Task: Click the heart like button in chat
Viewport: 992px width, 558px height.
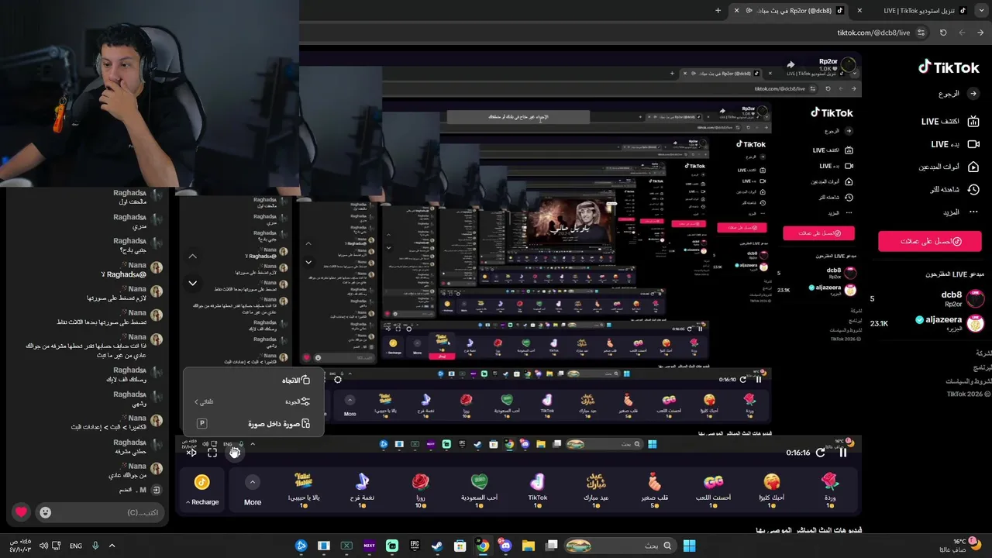Action: coord(21,512)
